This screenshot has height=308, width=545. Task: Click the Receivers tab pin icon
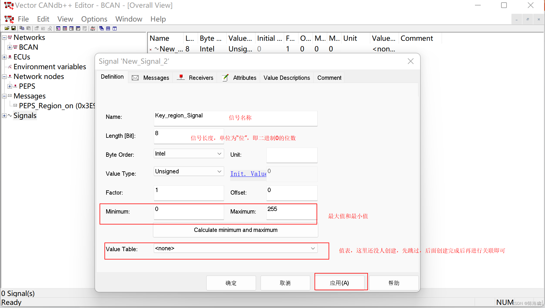click(180, 77)
